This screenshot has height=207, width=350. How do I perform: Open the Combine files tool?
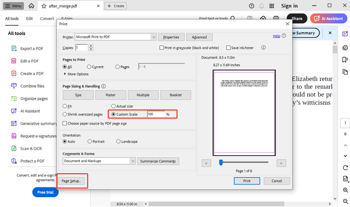click(28, 86)
